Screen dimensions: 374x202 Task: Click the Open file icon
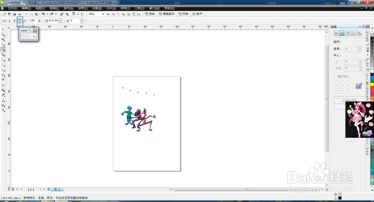(x=9, y=14)
